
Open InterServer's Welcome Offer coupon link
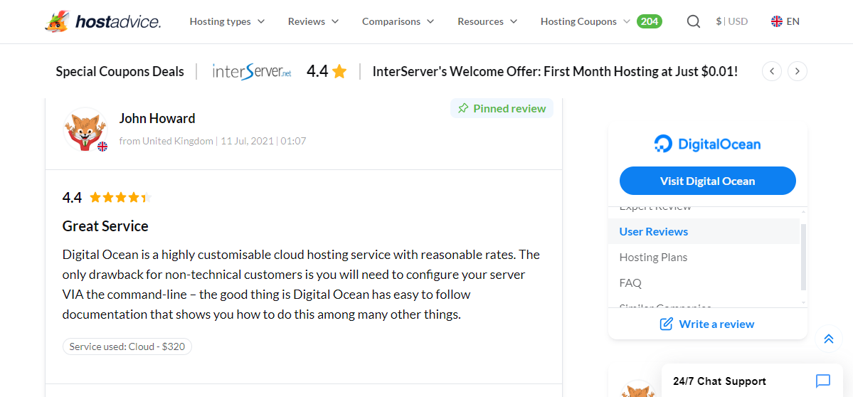(x=555, y=71)
